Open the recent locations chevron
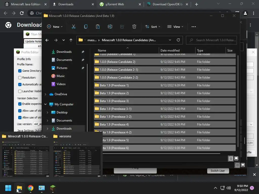The height and width of the screenshot is (194, 259). [63, 40]
